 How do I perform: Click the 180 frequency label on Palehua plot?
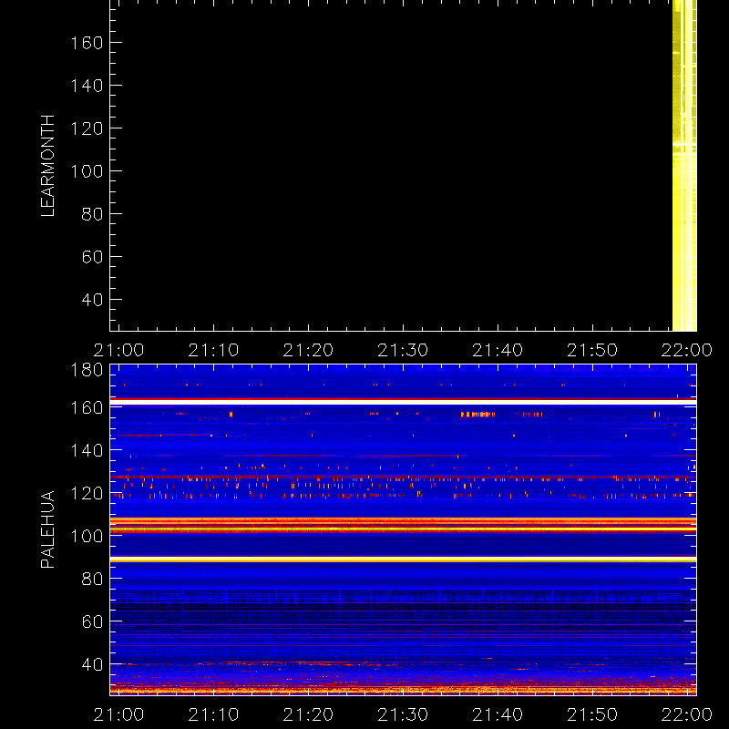87,371
